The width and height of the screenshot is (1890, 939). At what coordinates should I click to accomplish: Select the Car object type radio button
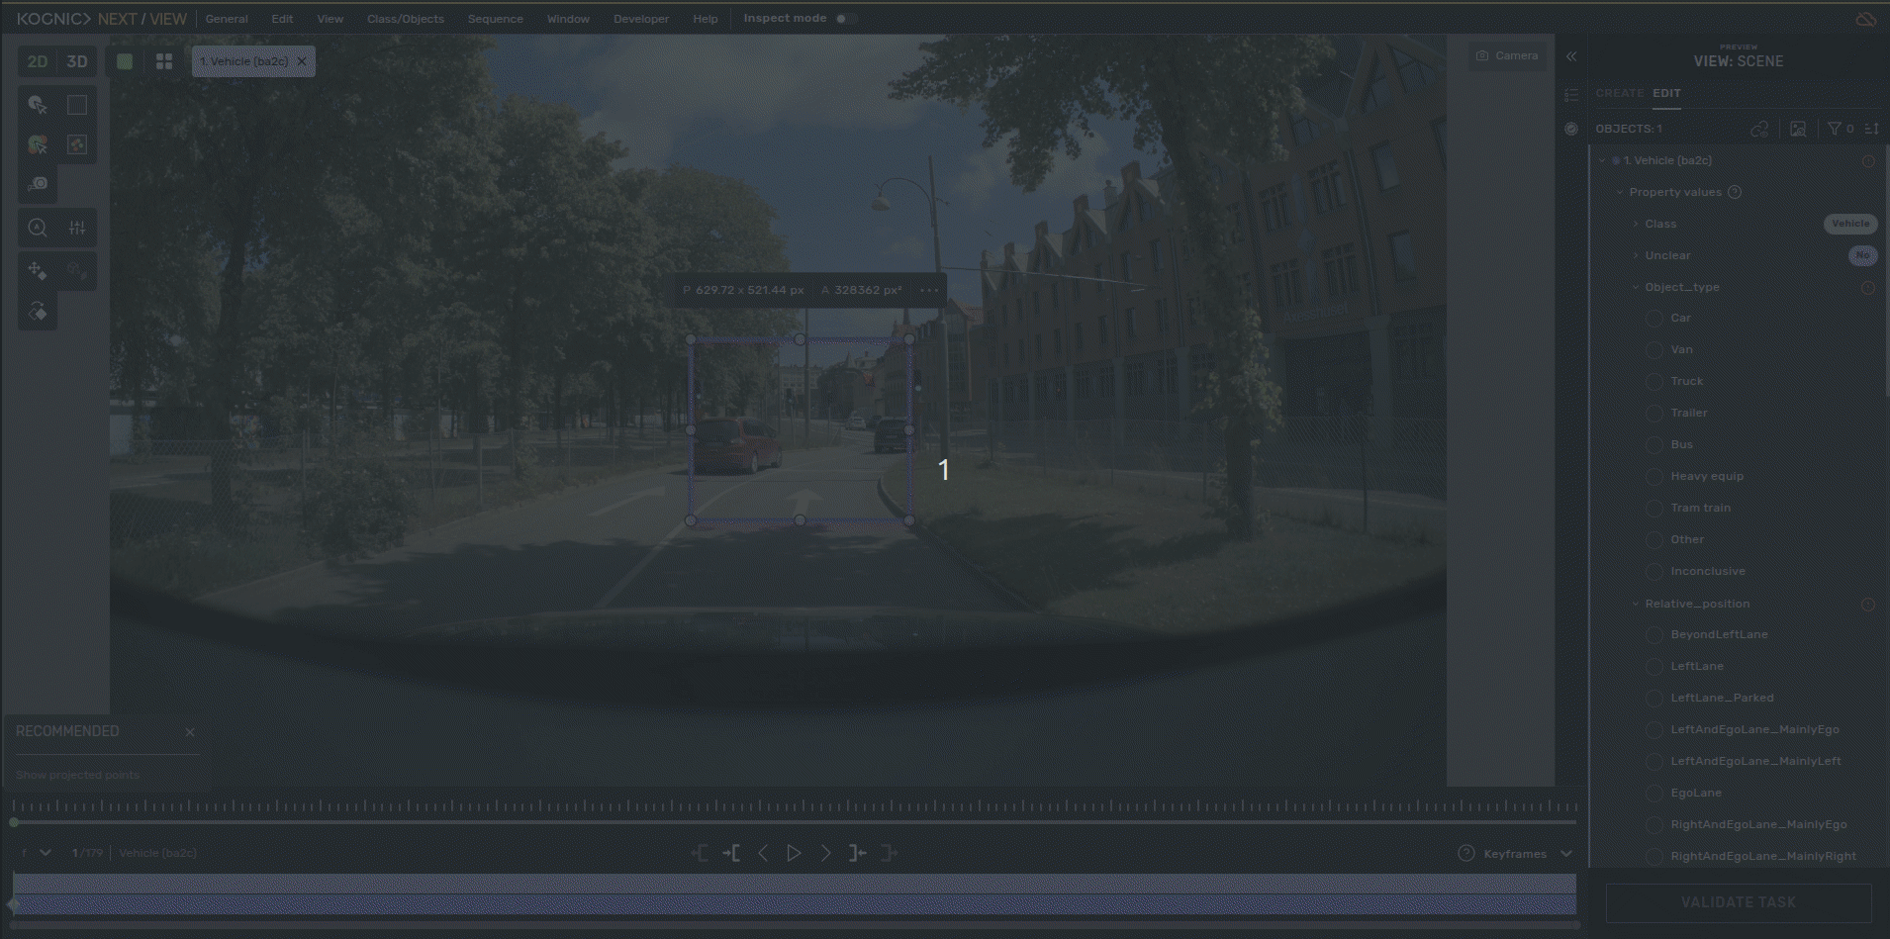[1654, 318]
